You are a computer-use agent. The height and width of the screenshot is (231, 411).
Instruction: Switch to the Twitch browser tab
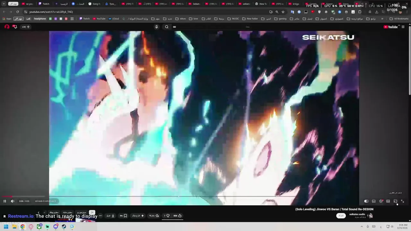[44, 4]
